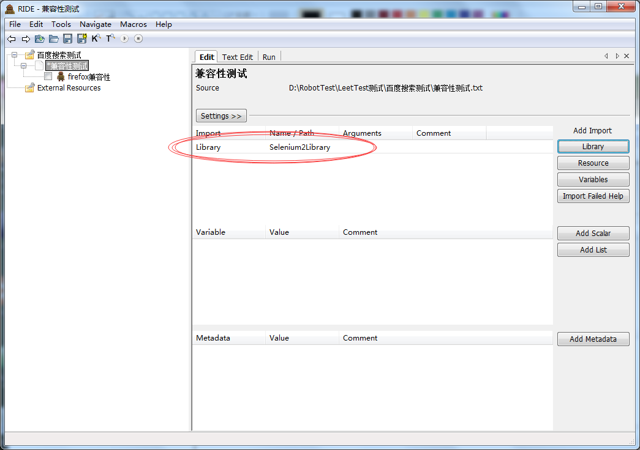Click the External Resources folder icon
The image size is (640, 450).
[30, 87]
